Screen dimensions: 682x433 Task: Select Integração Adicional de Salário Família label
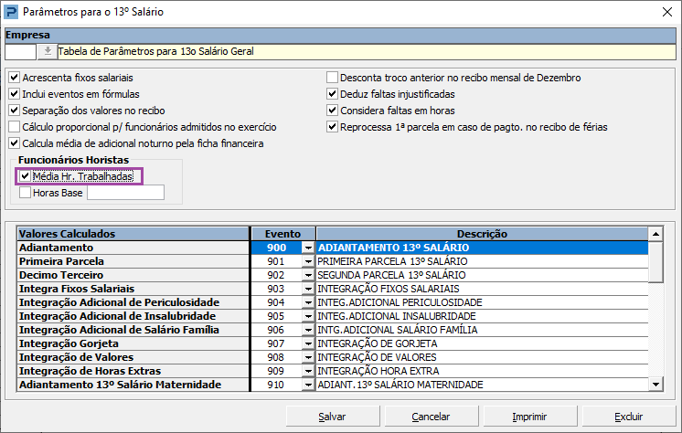133,330
